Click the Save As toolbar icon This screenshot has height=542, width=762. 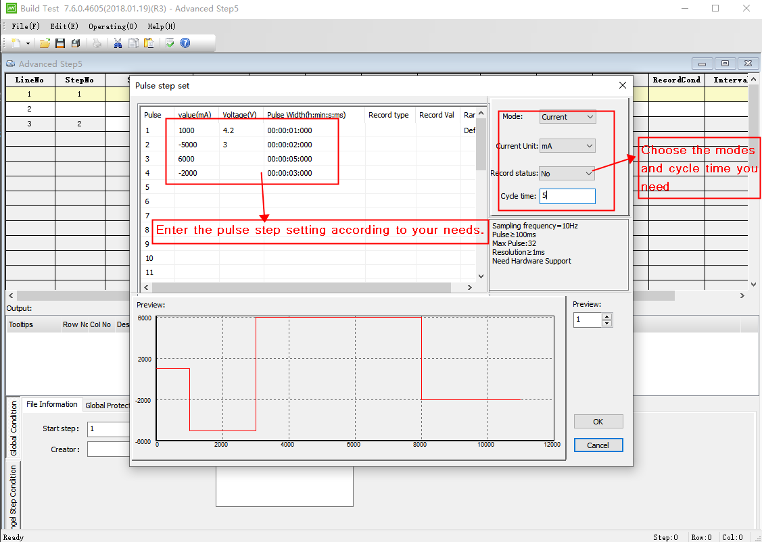coord(75,43)
